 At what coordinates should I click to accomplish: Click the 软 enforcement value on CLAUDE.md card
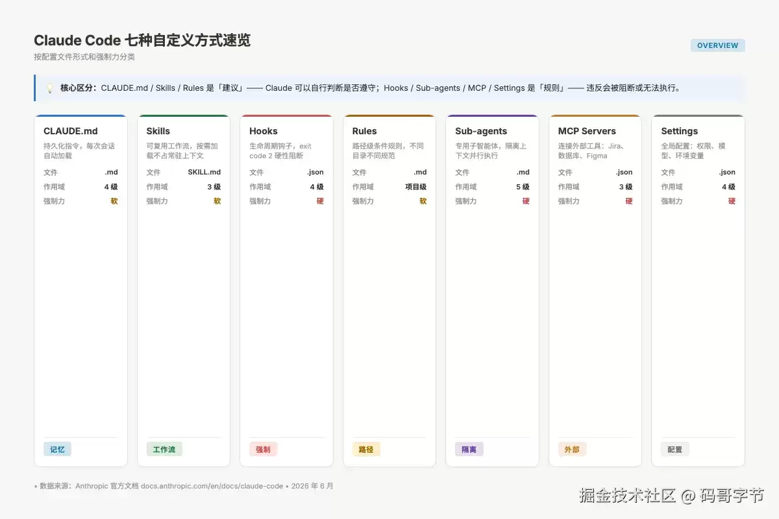(x=114, y=201)
